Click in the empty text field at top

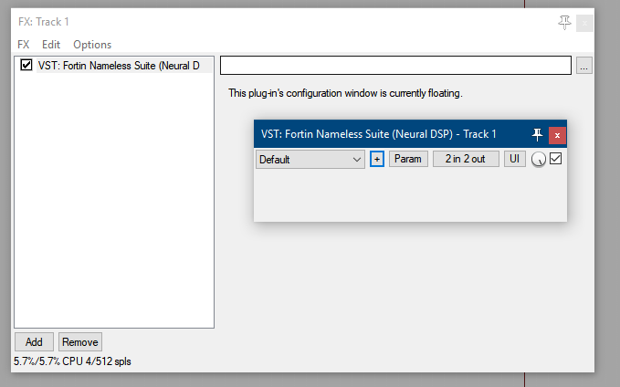click(396, 66)
